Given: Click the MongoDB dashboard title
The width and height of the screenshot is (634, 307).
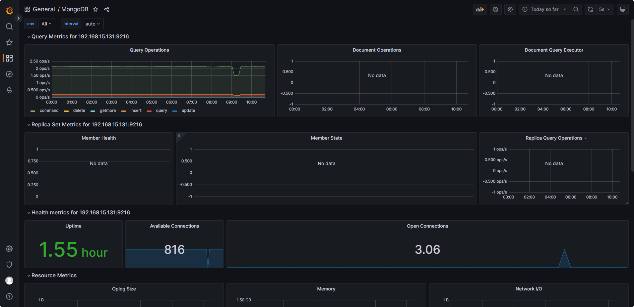Looking at the screenshot, I should pyautogui.click(x=75, y=9).
